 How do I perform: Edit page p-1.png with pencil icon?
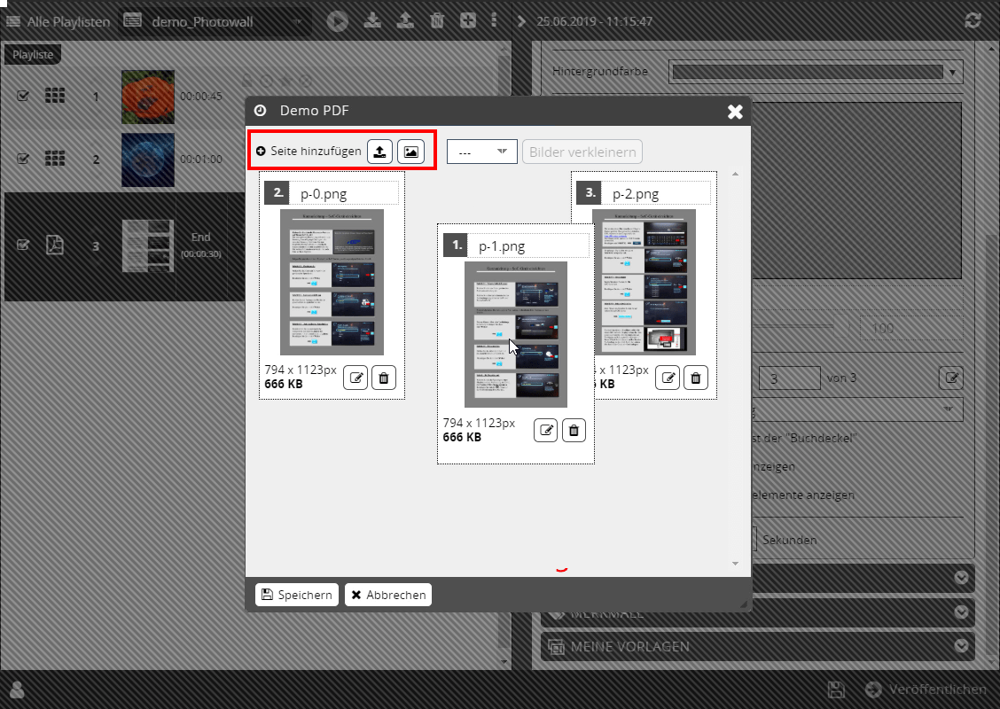click(x=546, y=431)
